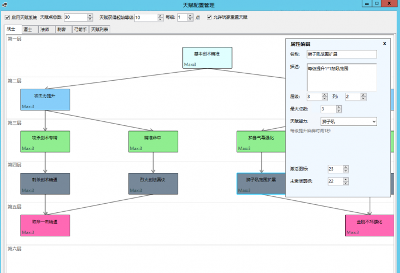Decrease 未激活图标 number with down arrow
Image resolution: width=400 pixels, height=273 pixels.
pyautogui.click(x=346, y=183)
